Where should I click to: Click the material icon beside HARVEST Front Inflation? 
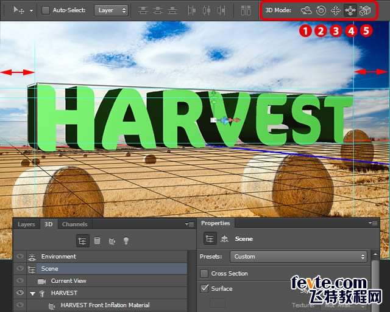point(51,305)
